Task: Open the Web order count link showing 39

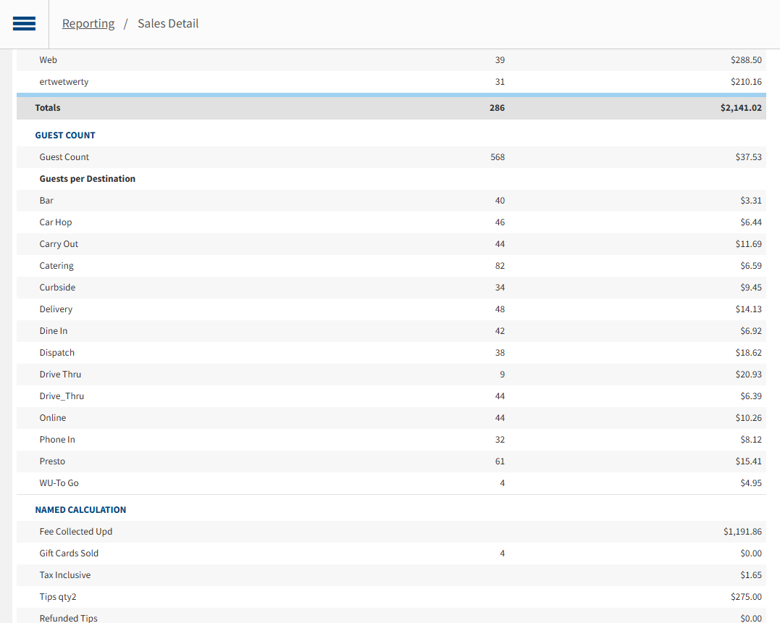Action: [x=499, y=59]
